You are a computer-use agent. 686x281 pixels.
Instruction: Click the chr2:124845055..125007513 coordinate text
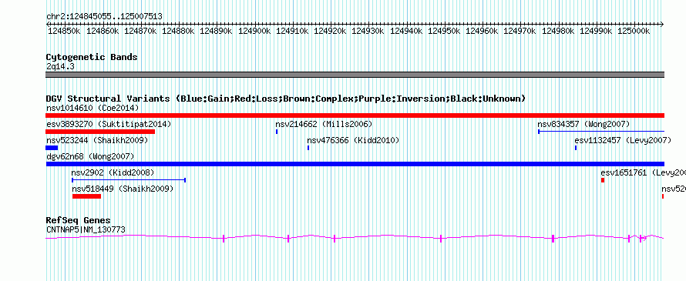(x=104, y=17)
